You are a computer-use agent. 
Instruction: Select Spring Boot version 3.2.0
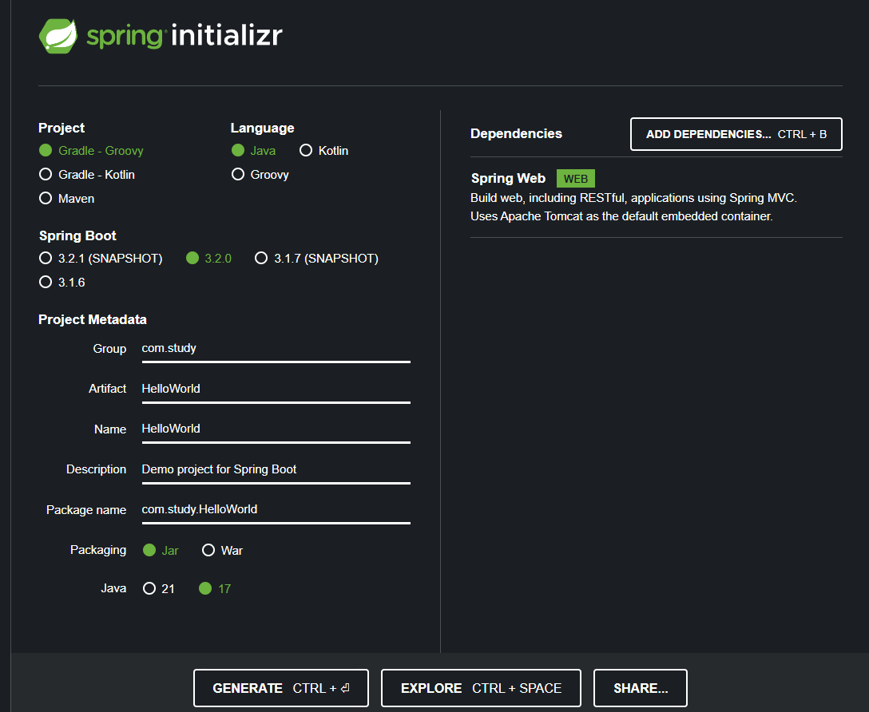pyautogui.click(x=208, y=258)
